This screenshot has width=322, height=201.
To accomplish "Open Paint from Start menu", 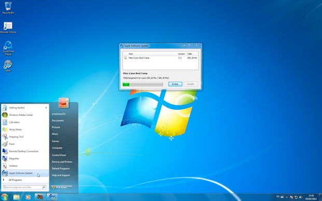I will pos(25,144).
